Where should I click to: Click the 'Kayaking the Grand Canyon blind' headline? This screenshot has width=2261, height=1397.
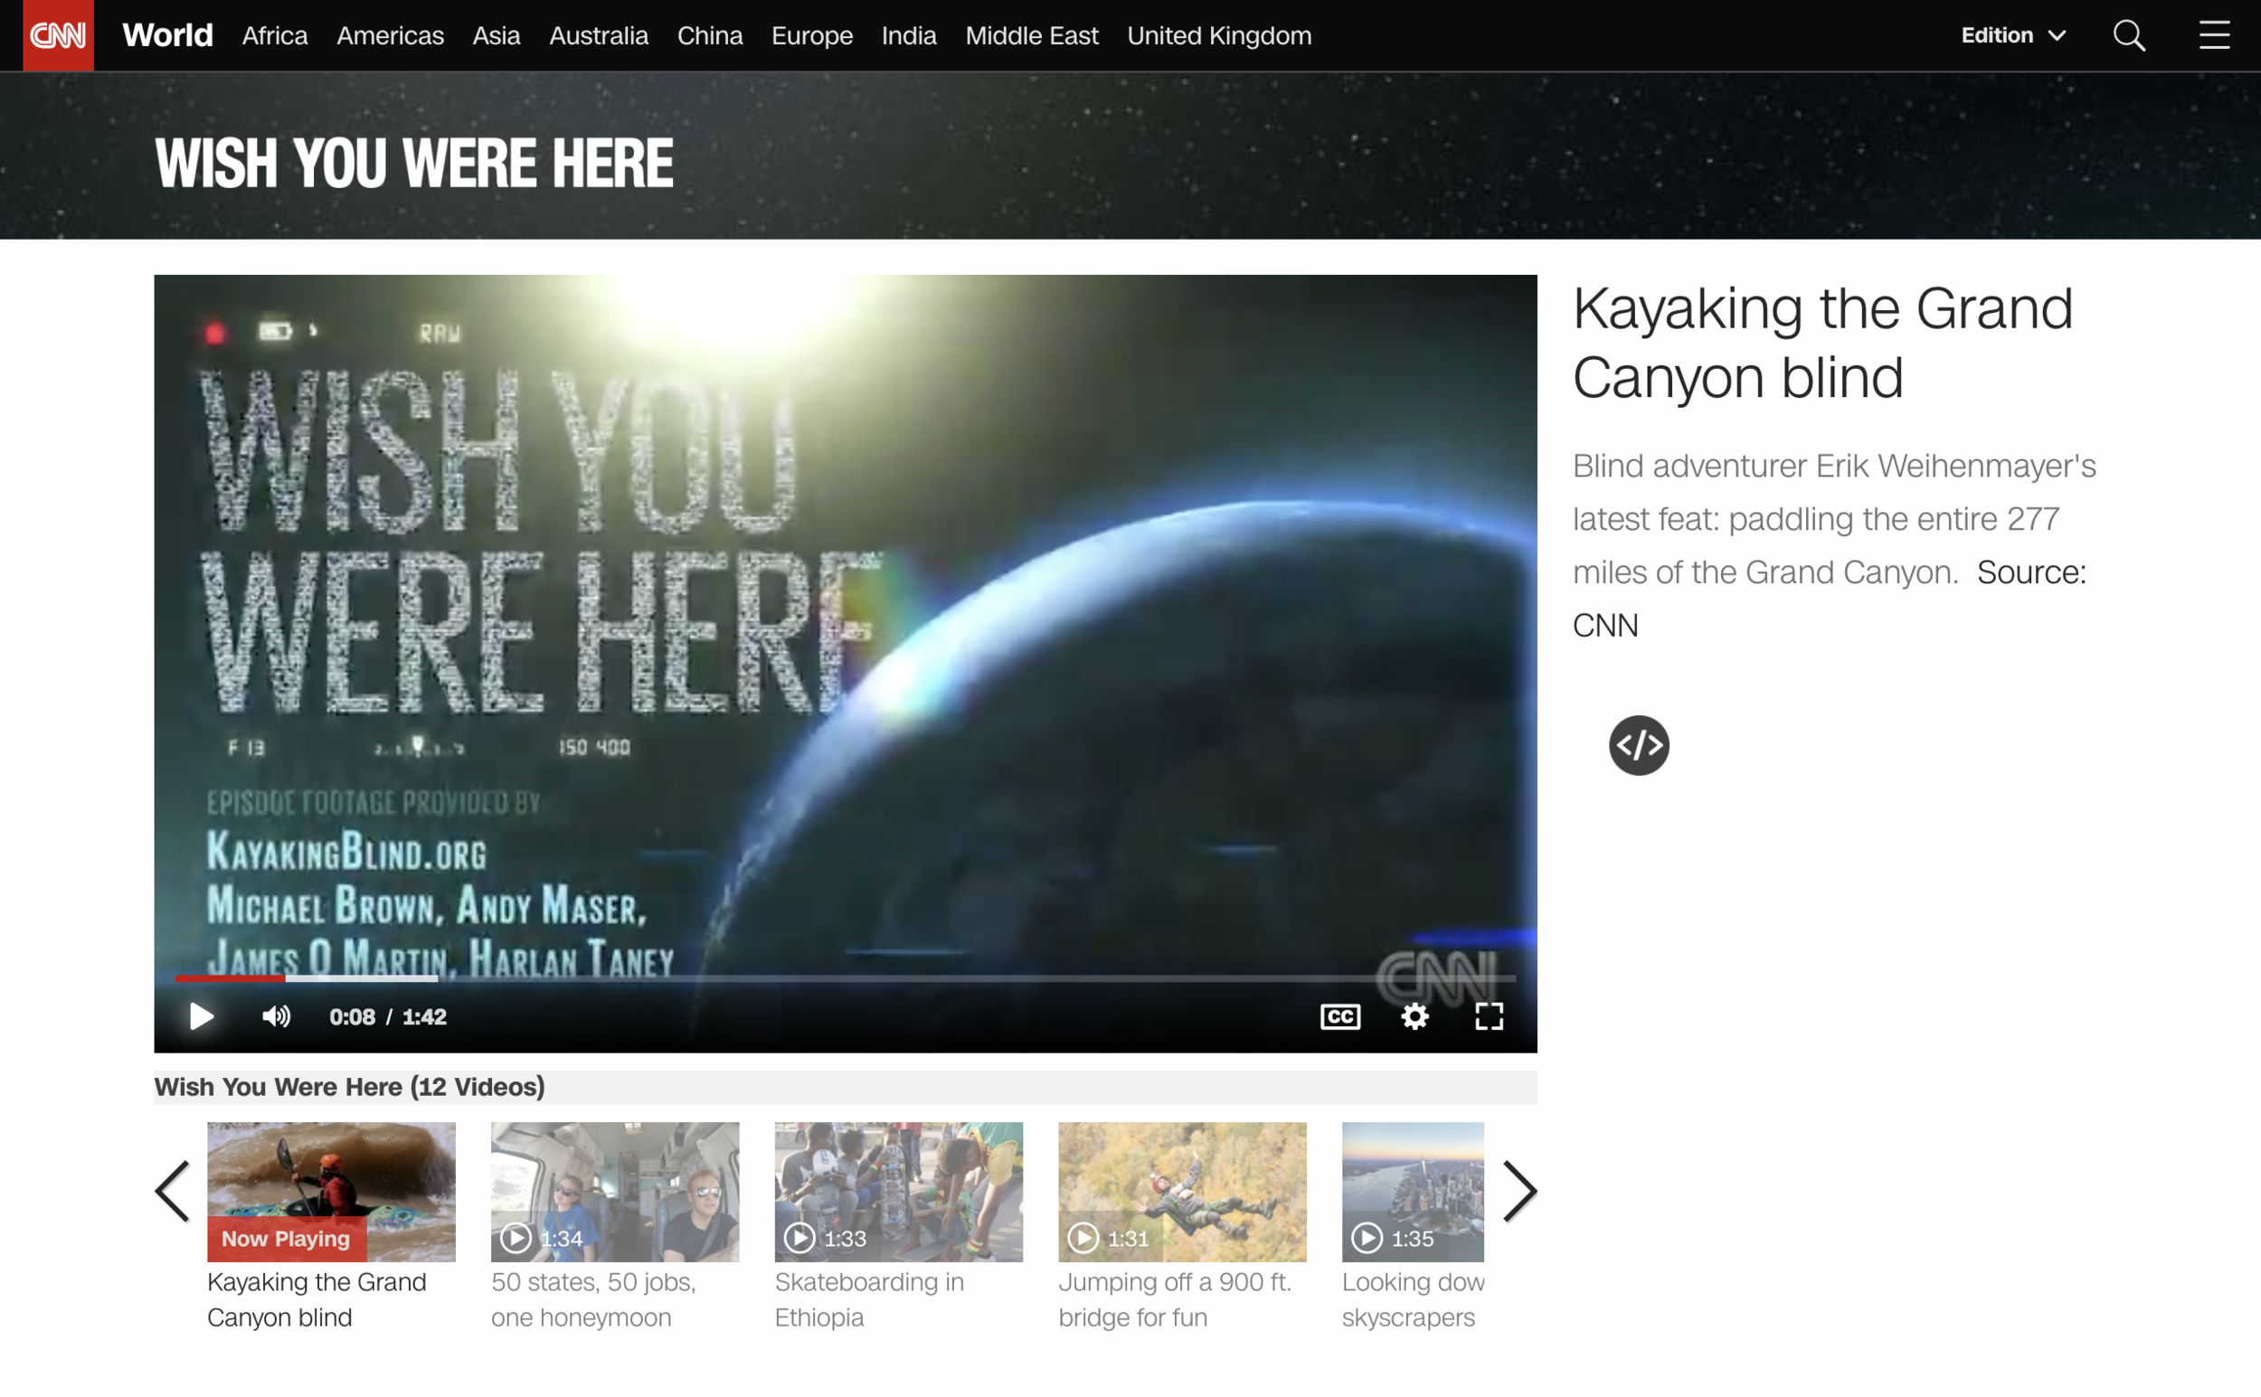point(1822,343)
